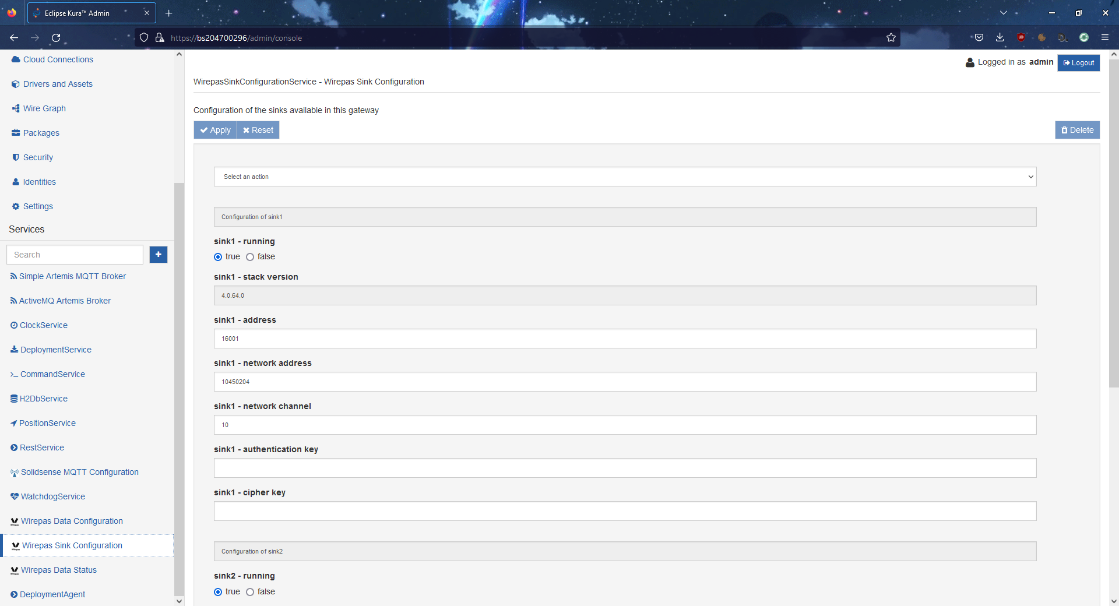Click the sidebar scroll down arrow

[179, 601]
